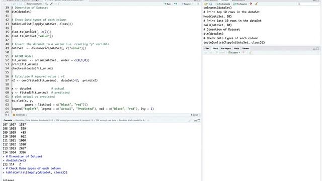322x181 pixels.
Task: Select 'dim(dataSet)' history entry
Action: click(x=213, y=34)
